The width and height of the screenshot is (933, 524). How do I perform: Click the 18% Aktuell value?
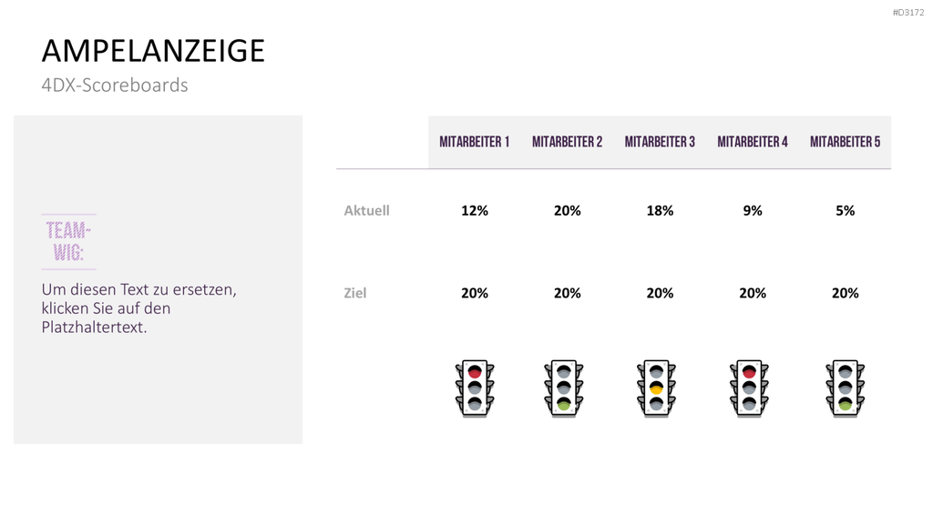(660, 210)
